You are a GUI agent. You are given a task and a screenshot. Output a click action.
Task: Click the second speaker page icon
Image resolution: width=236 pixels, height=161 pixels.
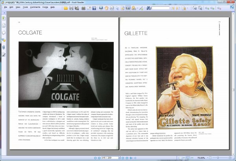click(200, 8)
